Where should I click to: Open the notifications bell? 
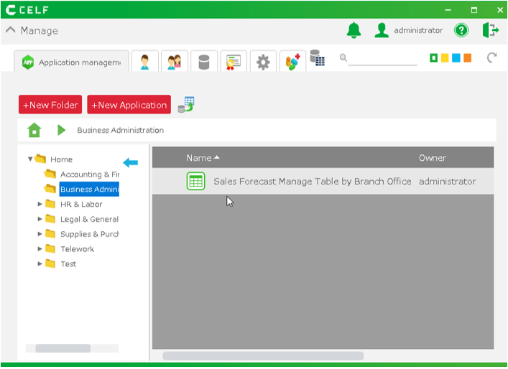pyautogui.click(x=354, y=30)
